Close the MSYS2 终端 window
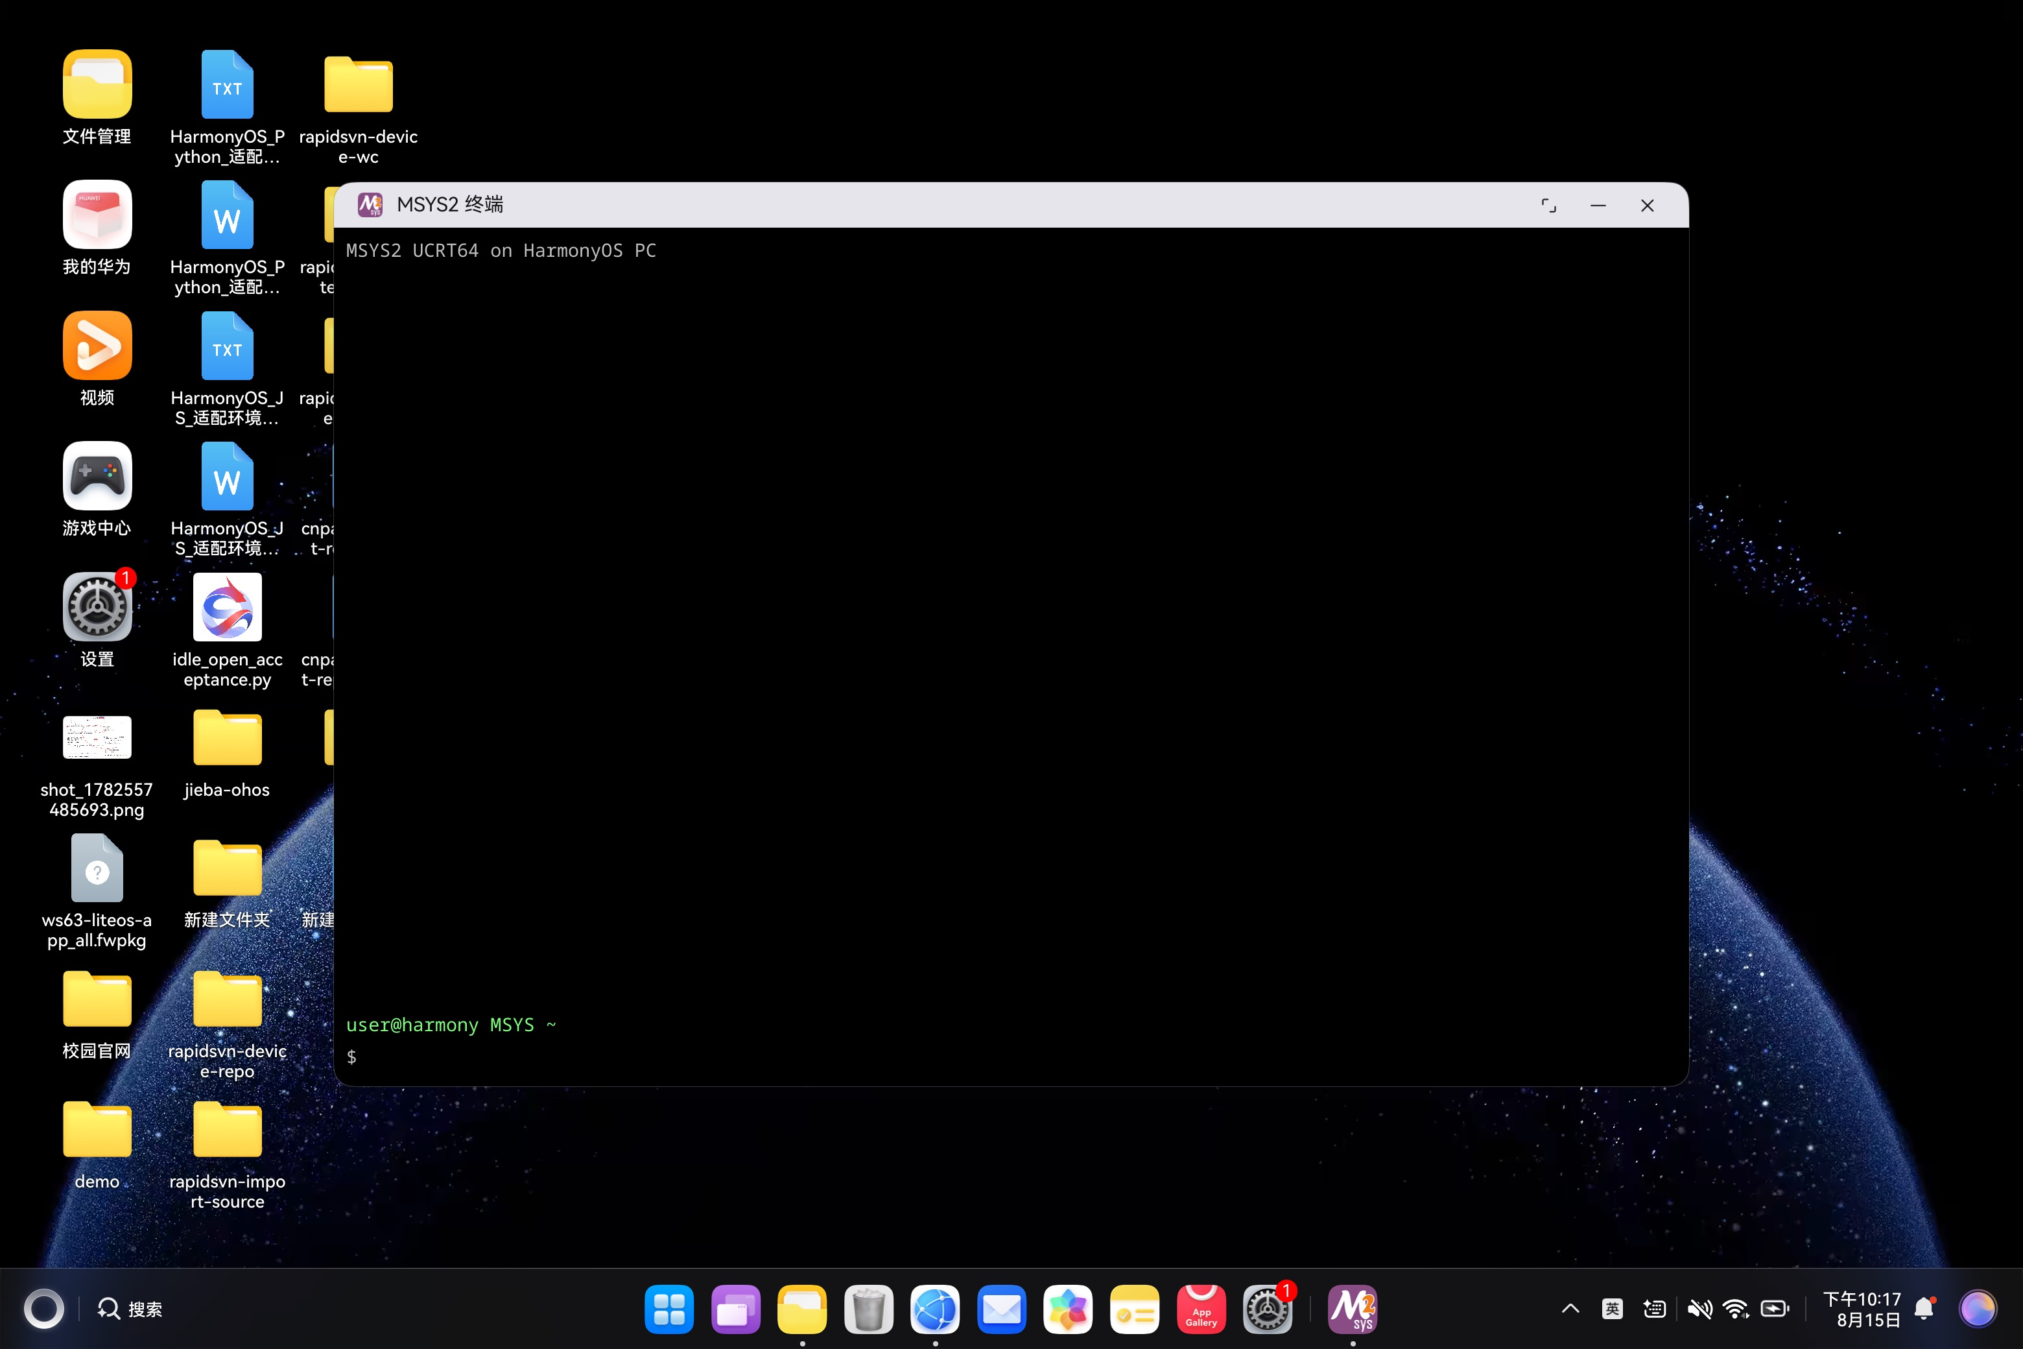Screen dimensions: 2023x1349 pos(1647,206)
